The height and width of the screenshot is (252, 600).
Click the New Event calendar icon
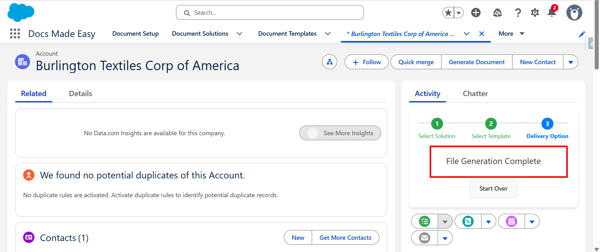pyautogui.click(x=512, y=221)
